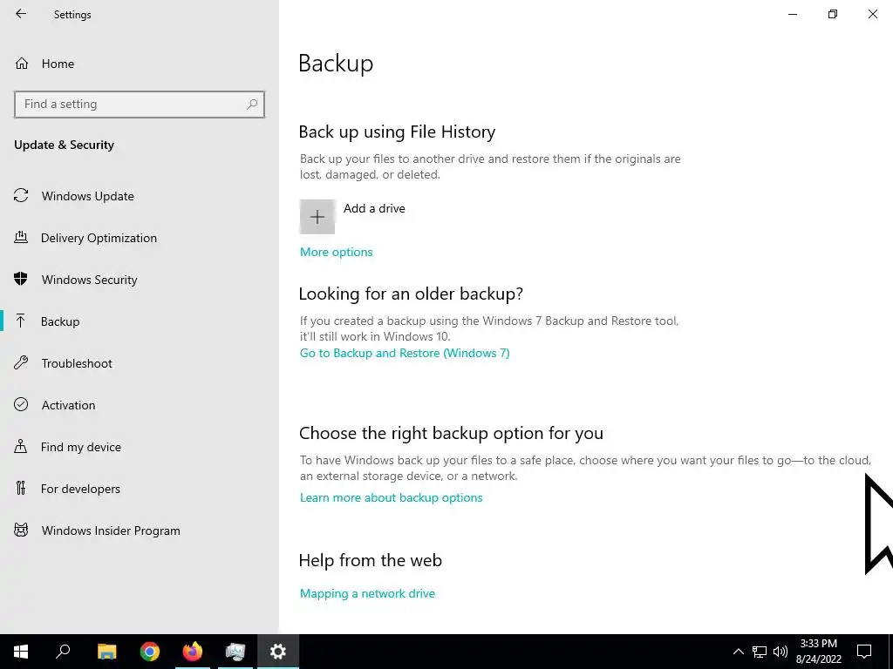Minimize the Settings window

pyautogui.click(x=793, y=14)
